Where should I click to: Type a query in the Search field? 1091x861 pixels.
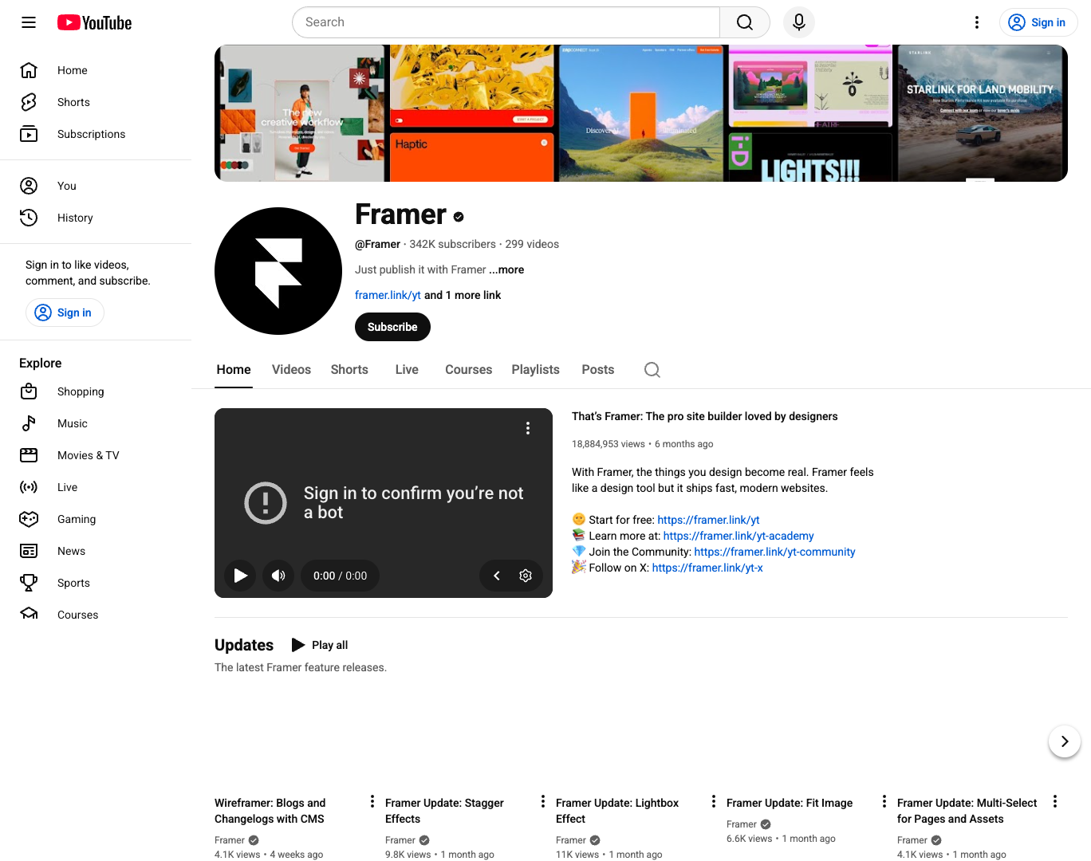pyautogui.click(x=506, y=22)
